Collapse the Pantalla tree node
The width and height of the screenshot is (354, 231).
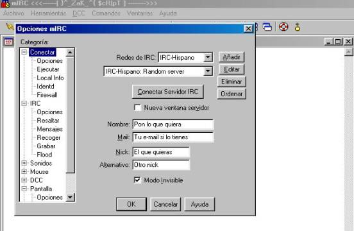tap(24, 189)
